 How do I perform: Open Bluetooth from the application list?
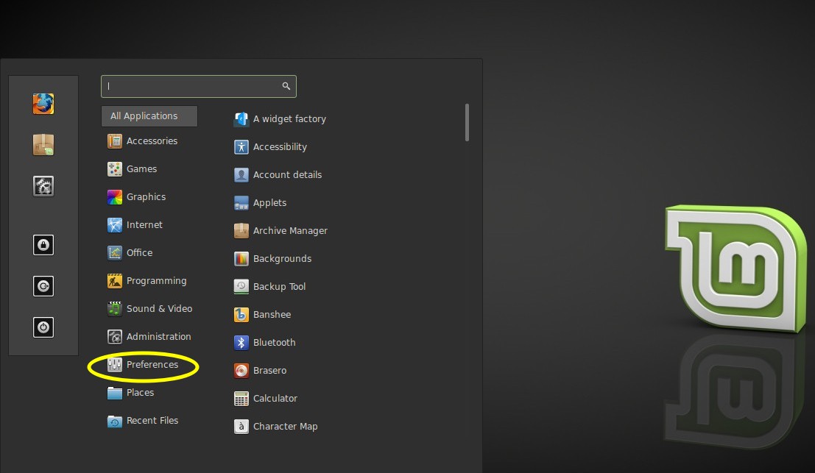[x=264, y=343]
